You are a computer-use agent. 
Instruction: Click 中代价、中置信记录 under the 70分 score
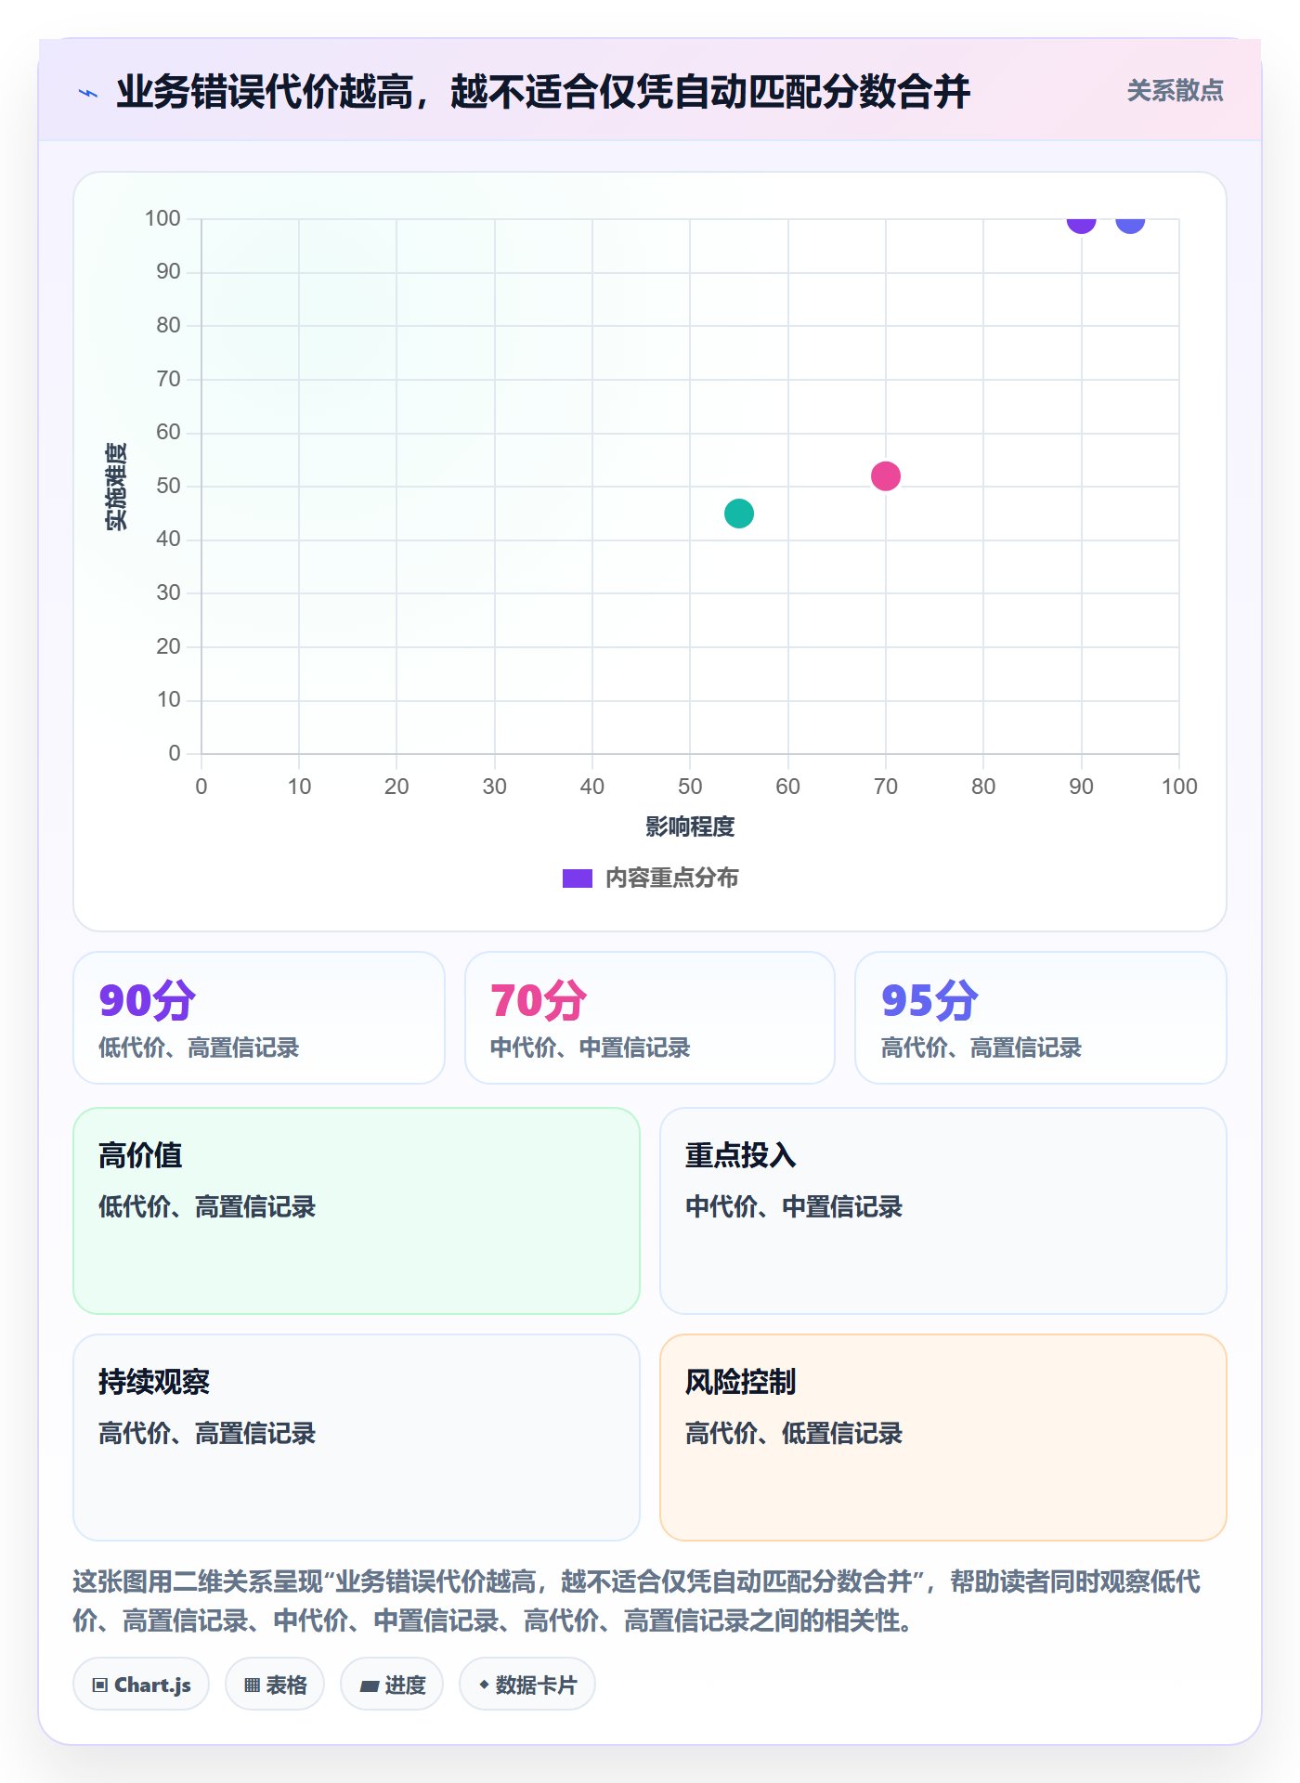[x=591, y=1048]
